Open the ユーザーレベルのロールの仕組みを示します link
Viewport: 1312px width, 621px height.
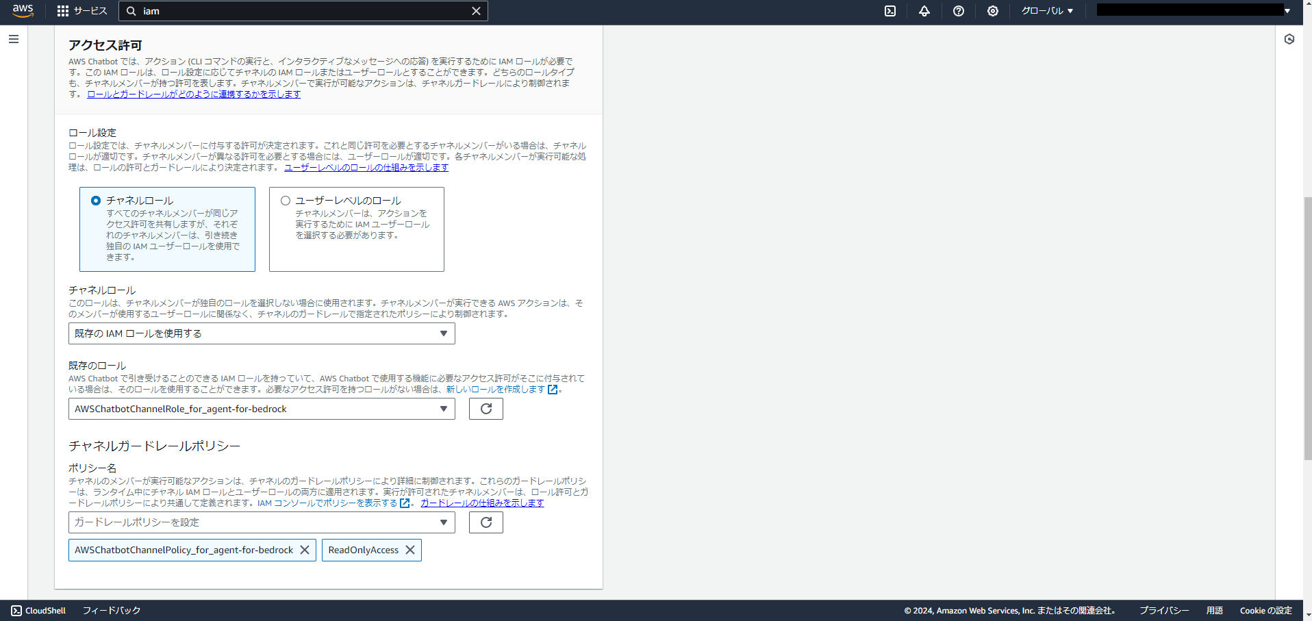tap(366, 168)
